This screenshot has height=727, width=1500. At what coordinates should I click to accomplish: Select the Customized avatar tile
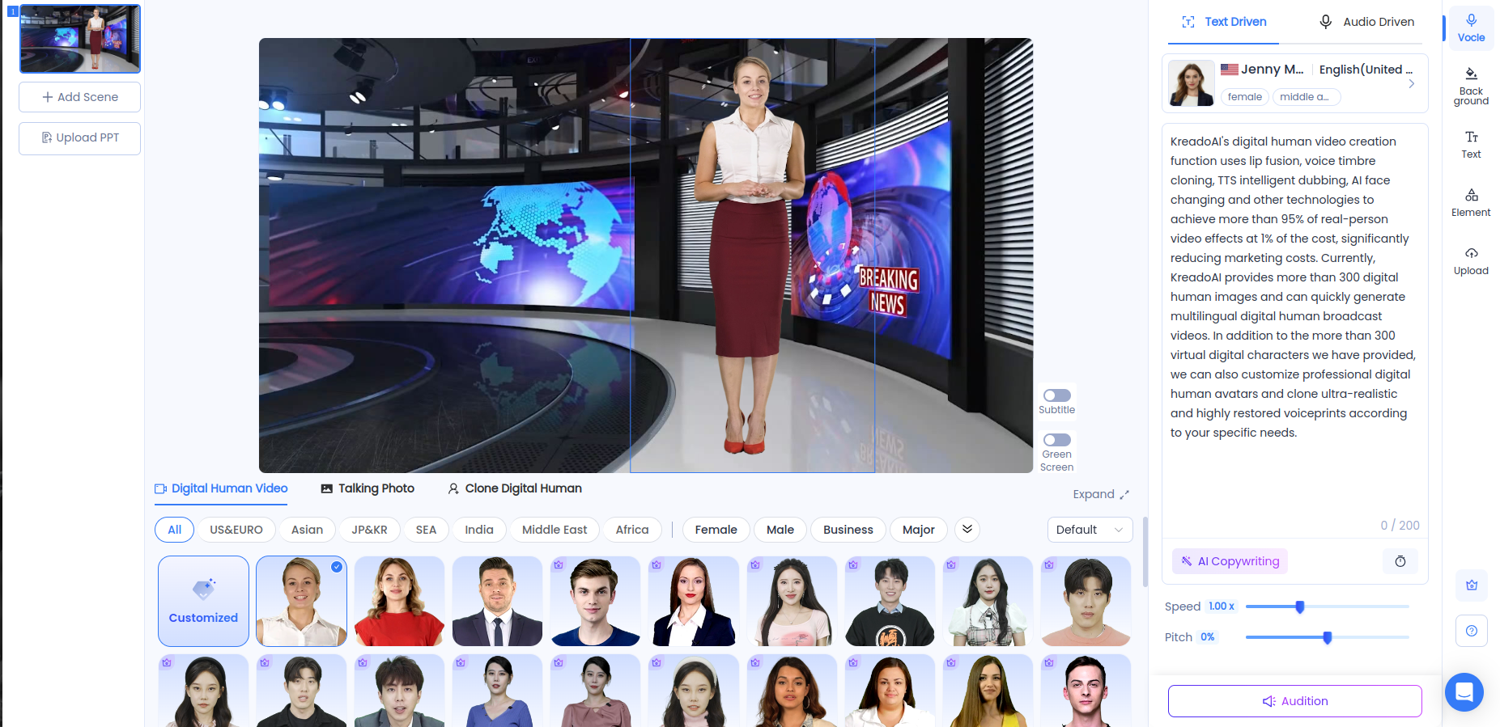pos(203,601)
